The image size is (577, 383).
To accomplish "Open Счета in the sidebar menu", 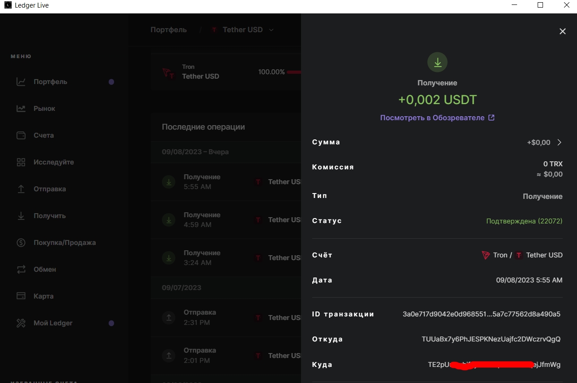I will pyautogui.click(x=43, y=135).
